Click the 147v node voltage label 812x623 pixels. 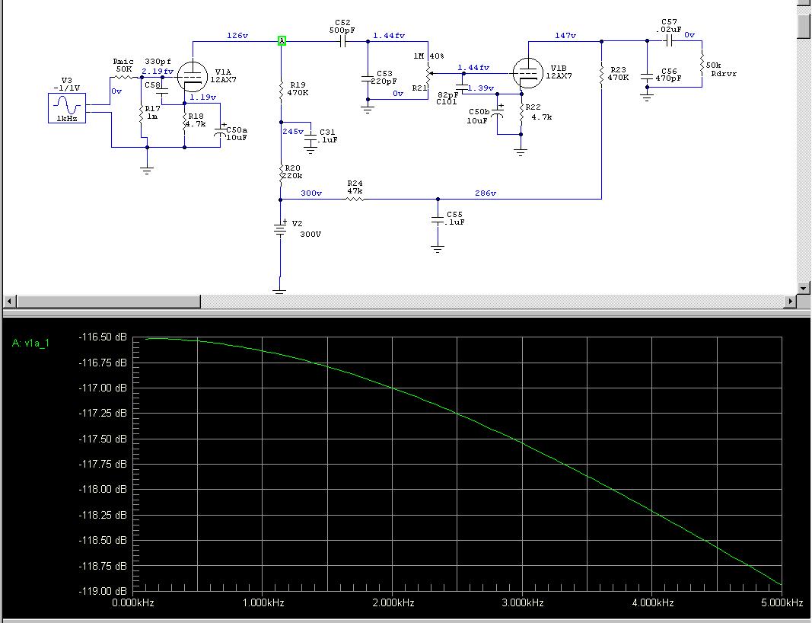pyautogui.click(x=565, y=35)
